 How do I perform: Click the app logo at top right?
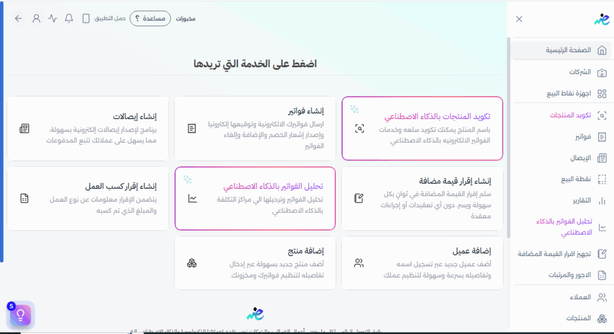tap(602, 19)
